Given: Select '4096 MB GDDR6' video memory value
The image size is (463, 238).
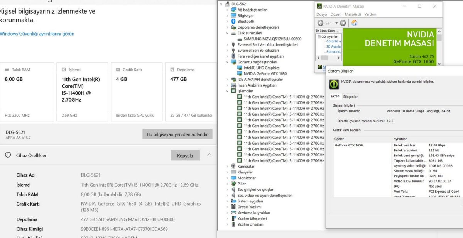Looking at the screenshot, I should pyautogui.click(x=440, y=166).
